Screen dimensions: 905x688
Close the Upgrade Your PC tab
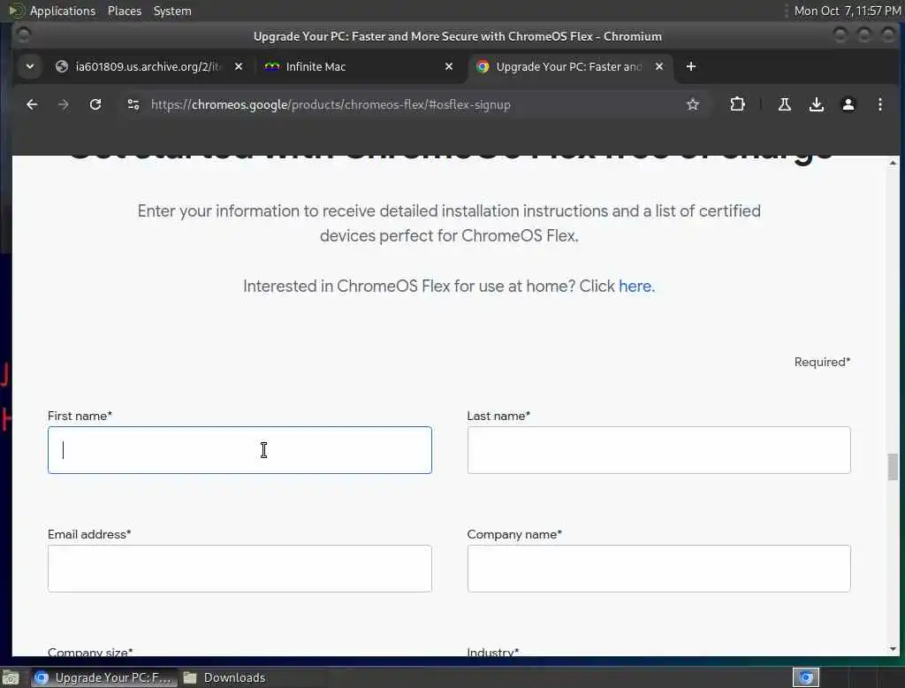tap(659, 66)
